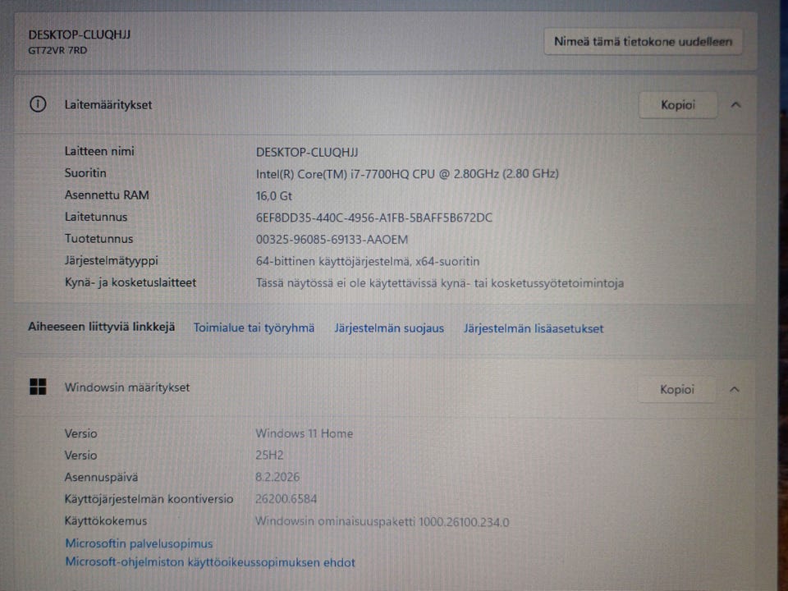Click the Asennettu RAM label
Screen dimensions: 788x591
pyautogui.click(x=107, y=195)
